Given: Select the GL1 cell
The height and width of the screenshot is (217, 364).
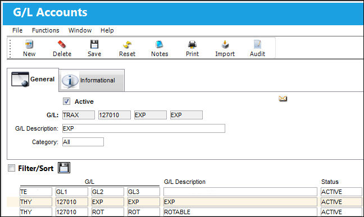Looking at the screenshot, I should pyautogui.click(x=72, y=192).
